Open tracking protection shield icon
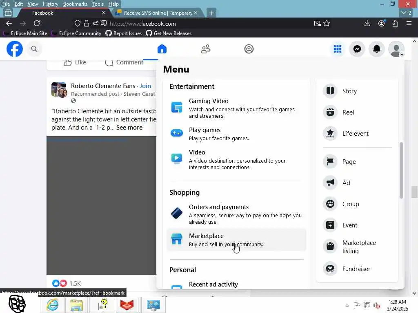This screenshot has height=313, width=418. (77, 23)
